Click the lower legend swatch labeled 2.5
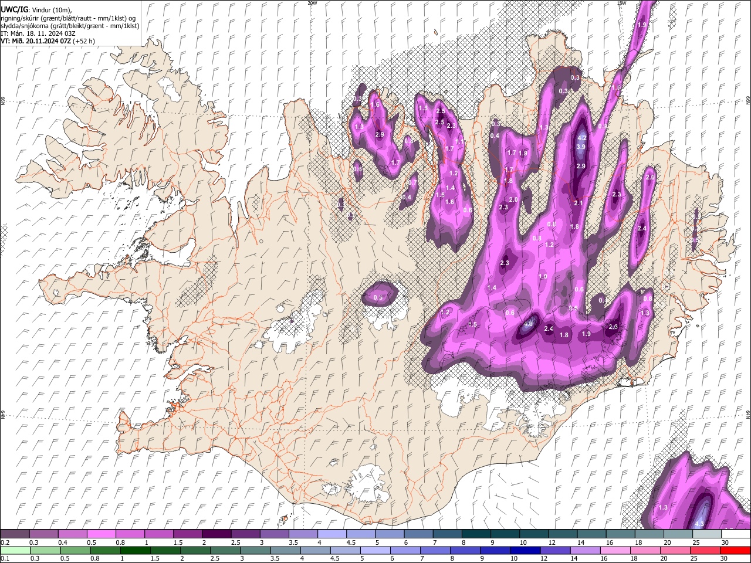This screenshot has width=751, height=563. 225,550
